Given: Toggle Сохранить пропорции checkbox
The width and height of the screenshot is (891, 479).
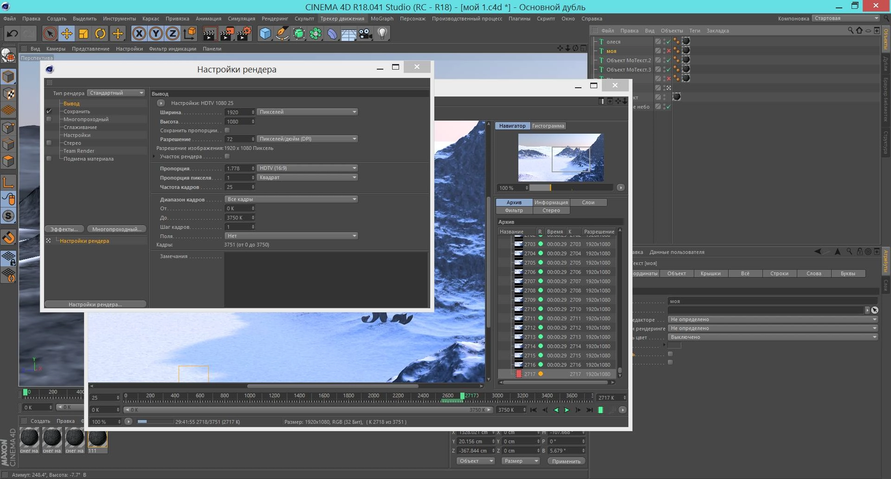Looking at the screenshot, I should pyautogui.click(x=227, y=130).
